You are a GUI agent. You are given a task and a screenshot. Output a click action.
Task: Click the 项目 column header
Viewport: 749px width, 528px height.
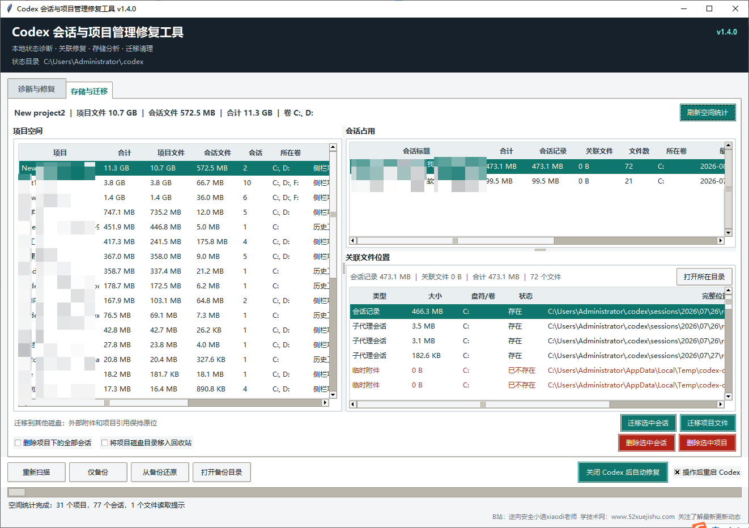[60, 152]
